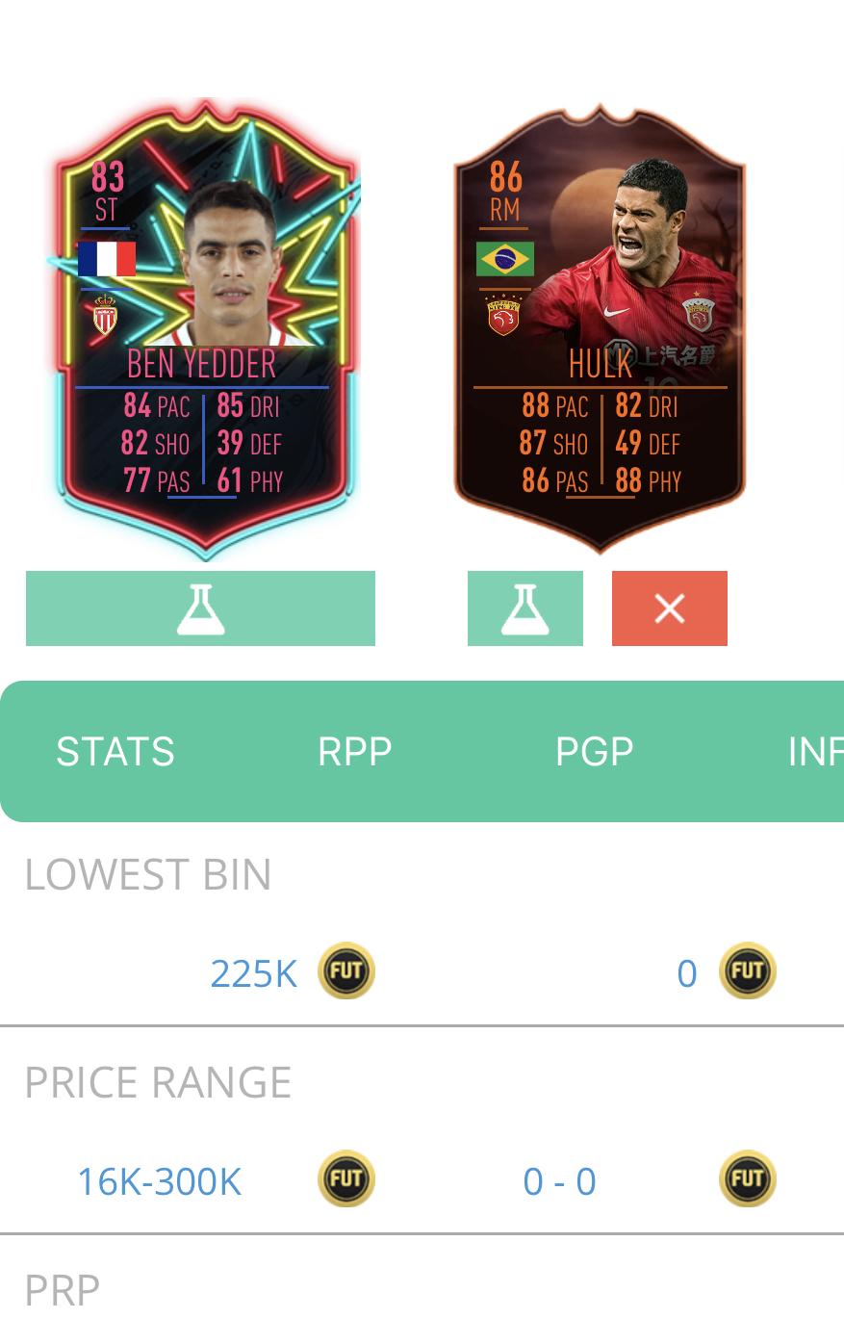Image resolution: width=844 pixels, height=1319 pixels.
Task: Select the Ben Yedder player card
Action: pyautogui.click(x=204, y=328)
